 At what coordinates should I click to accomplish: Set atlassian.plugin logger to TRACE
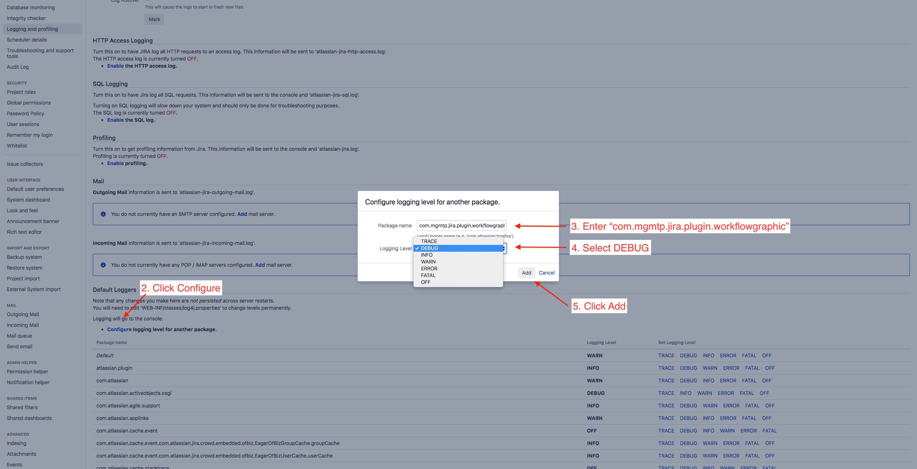coord(666,368)
